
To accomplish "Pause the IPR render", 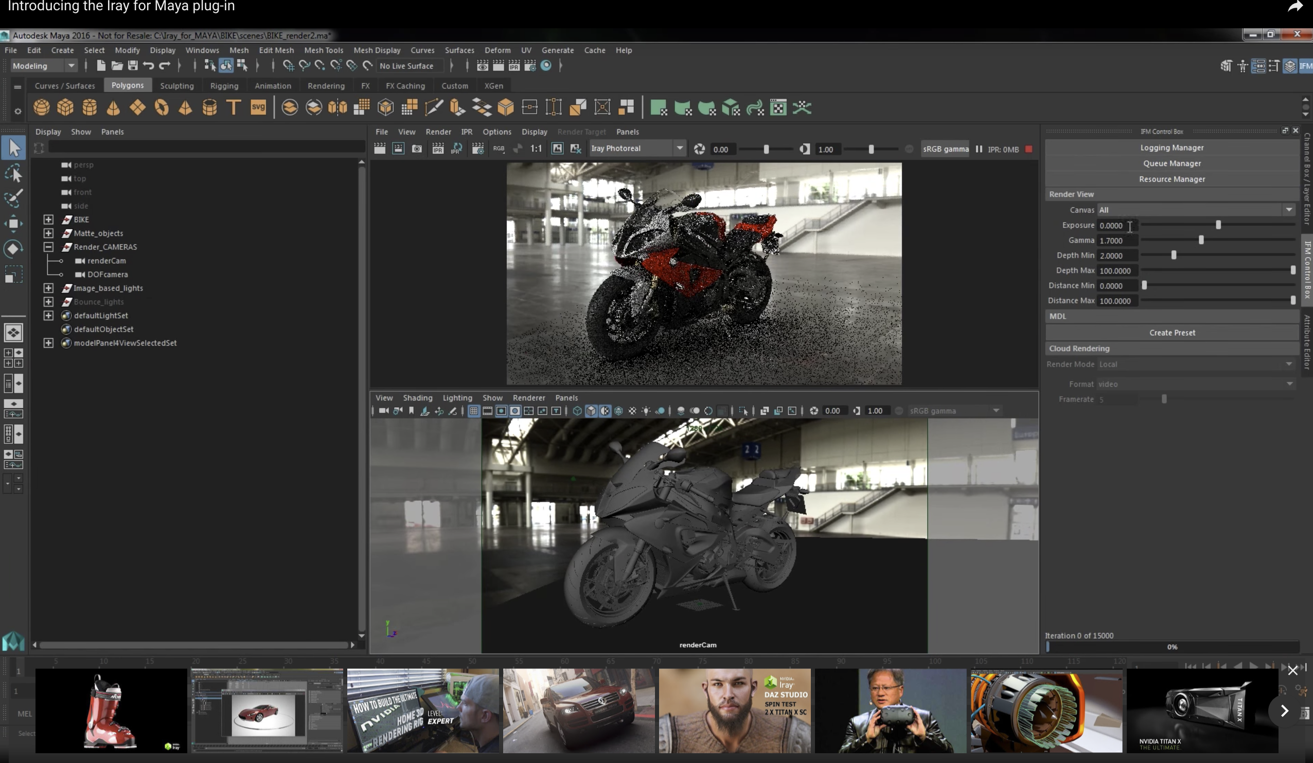I will (x=979, y=149).
